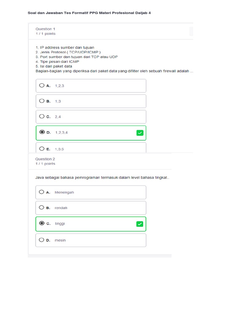Click the Question 2 heading
This screenshot has height=315, width=236.
coord(45,159)
